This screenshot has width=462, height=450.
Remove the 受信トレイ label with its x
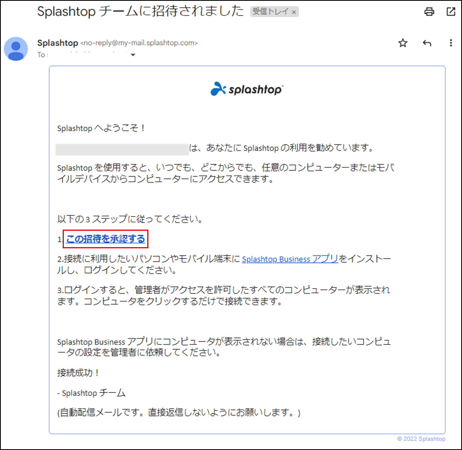(293, 12)
